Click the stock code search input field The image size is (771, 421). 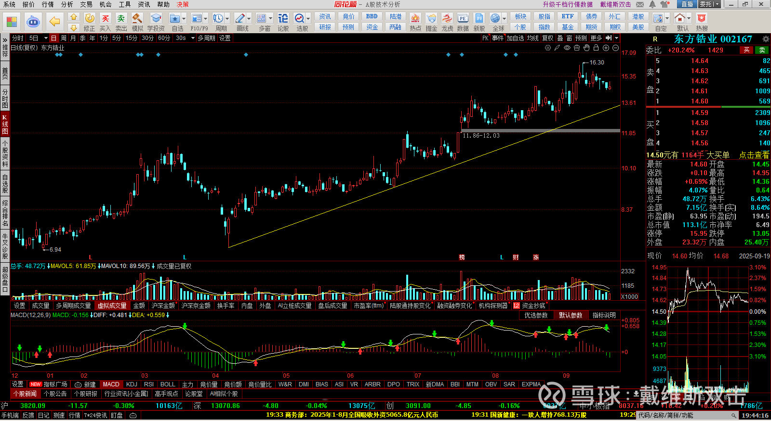click(x=683, y=415)
